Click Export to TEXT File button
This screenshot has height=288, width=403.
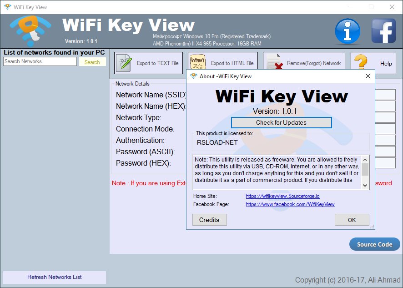click(x=148, y=63)
